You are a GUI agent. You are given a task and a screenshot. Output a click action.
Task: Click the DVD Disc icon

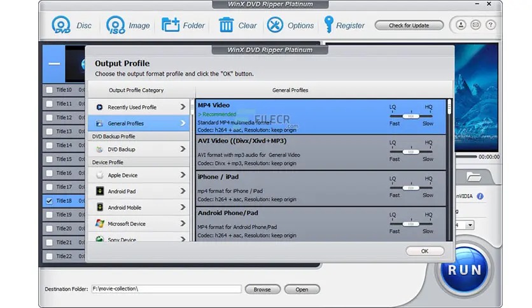(x=61, y=25)
